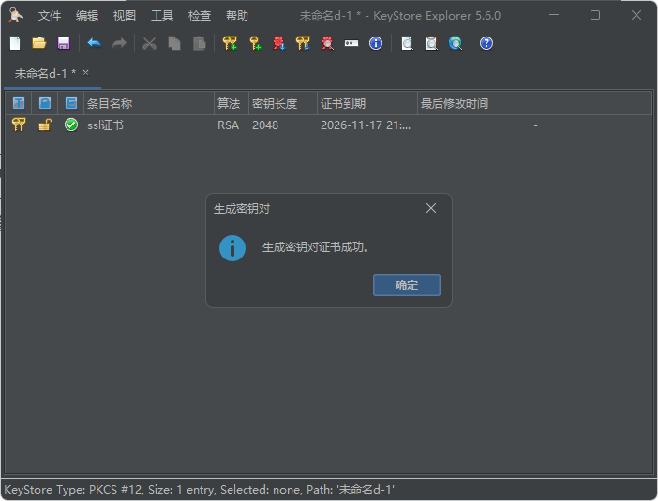
Task: Click the unlocked padlock on ssl证书 entry
Action: (x=44, y=125)
